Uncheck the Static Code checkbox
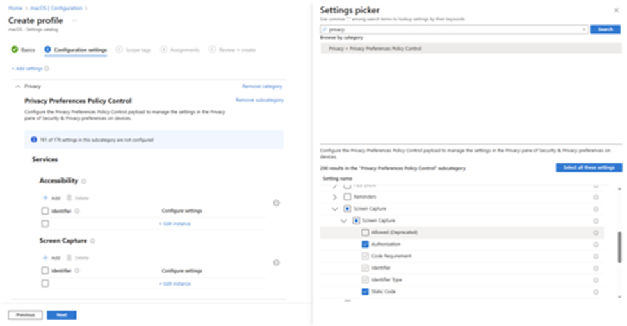The width and height of the screenshot is (627, 326). (365, 292)
